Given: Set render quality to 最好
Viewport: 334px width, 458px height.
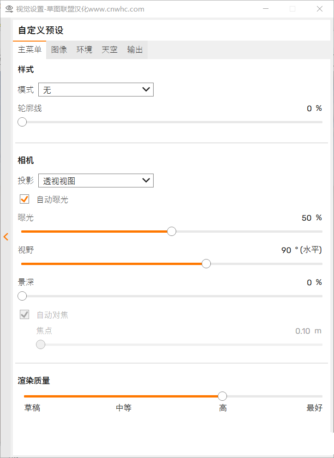Looking at the screenshot, I should (x=315, y=408).
